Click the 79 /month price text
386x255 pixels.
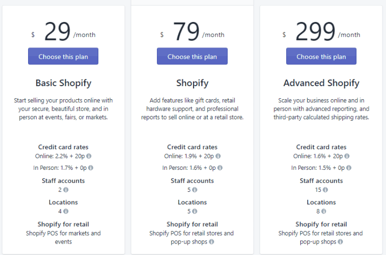(x=192, y=31)
